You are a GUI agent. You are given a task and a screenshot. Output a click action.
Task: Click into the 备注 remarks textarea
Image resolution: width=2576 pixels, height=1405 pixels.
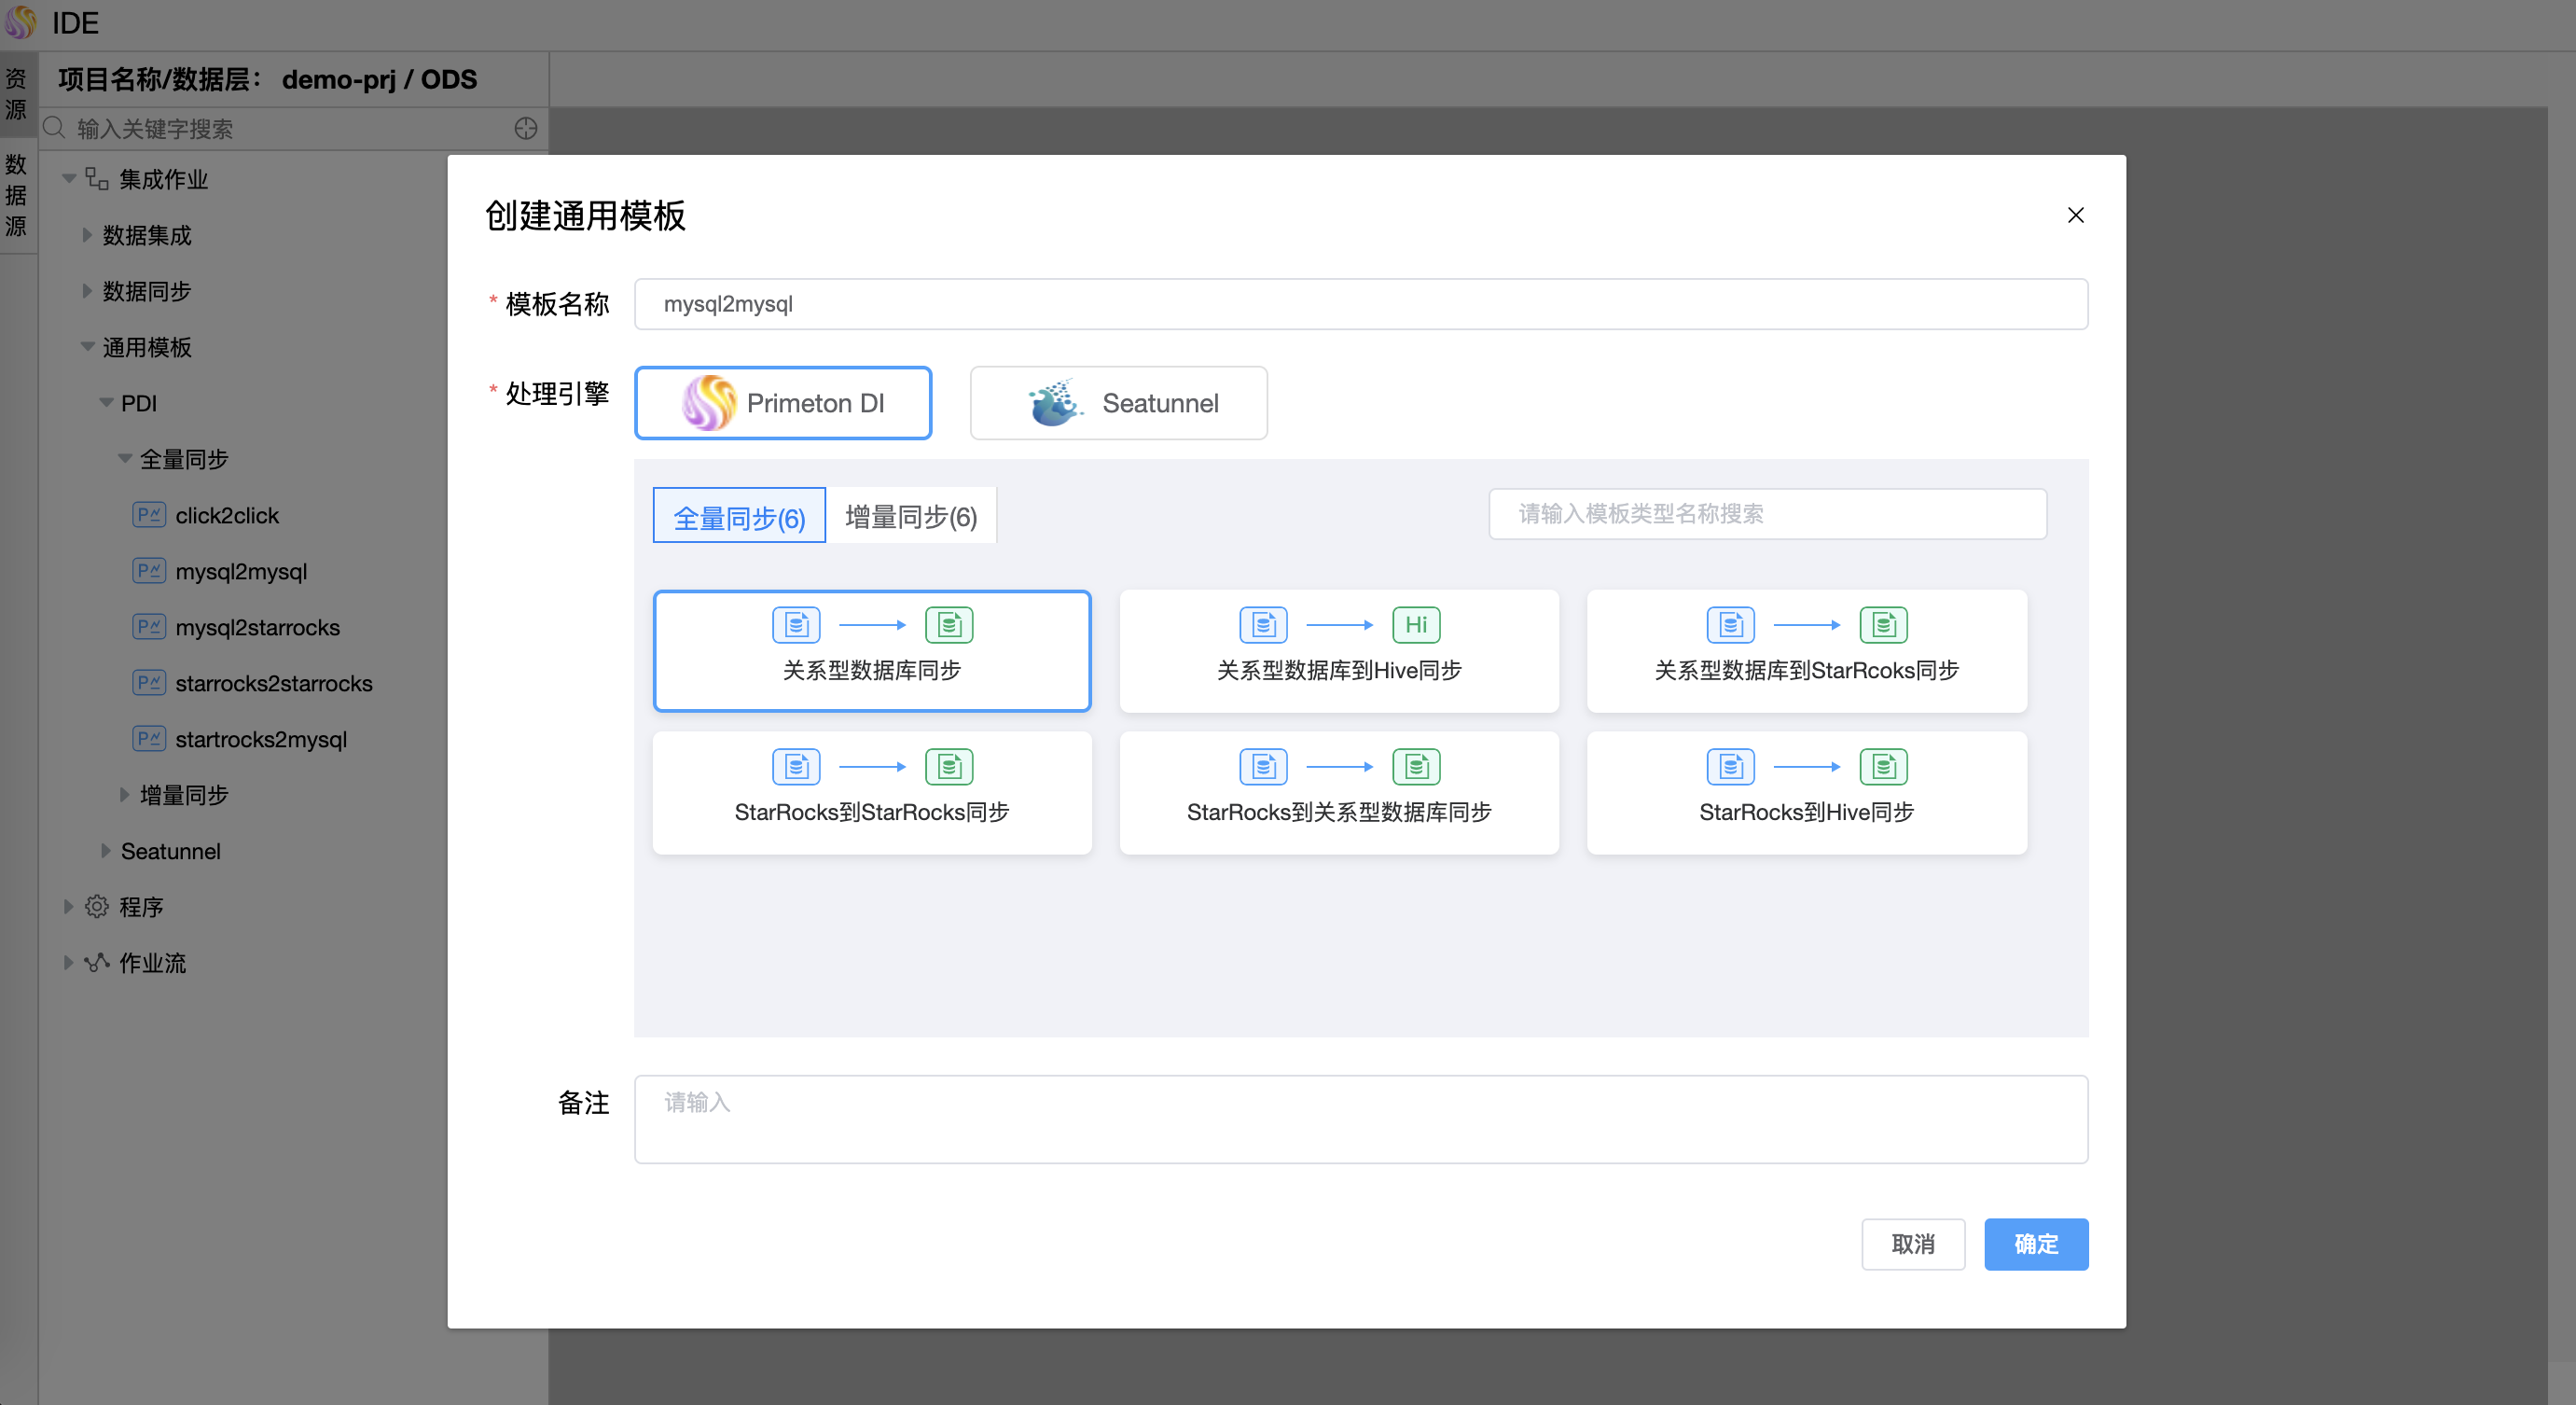click(1360, 1119)
